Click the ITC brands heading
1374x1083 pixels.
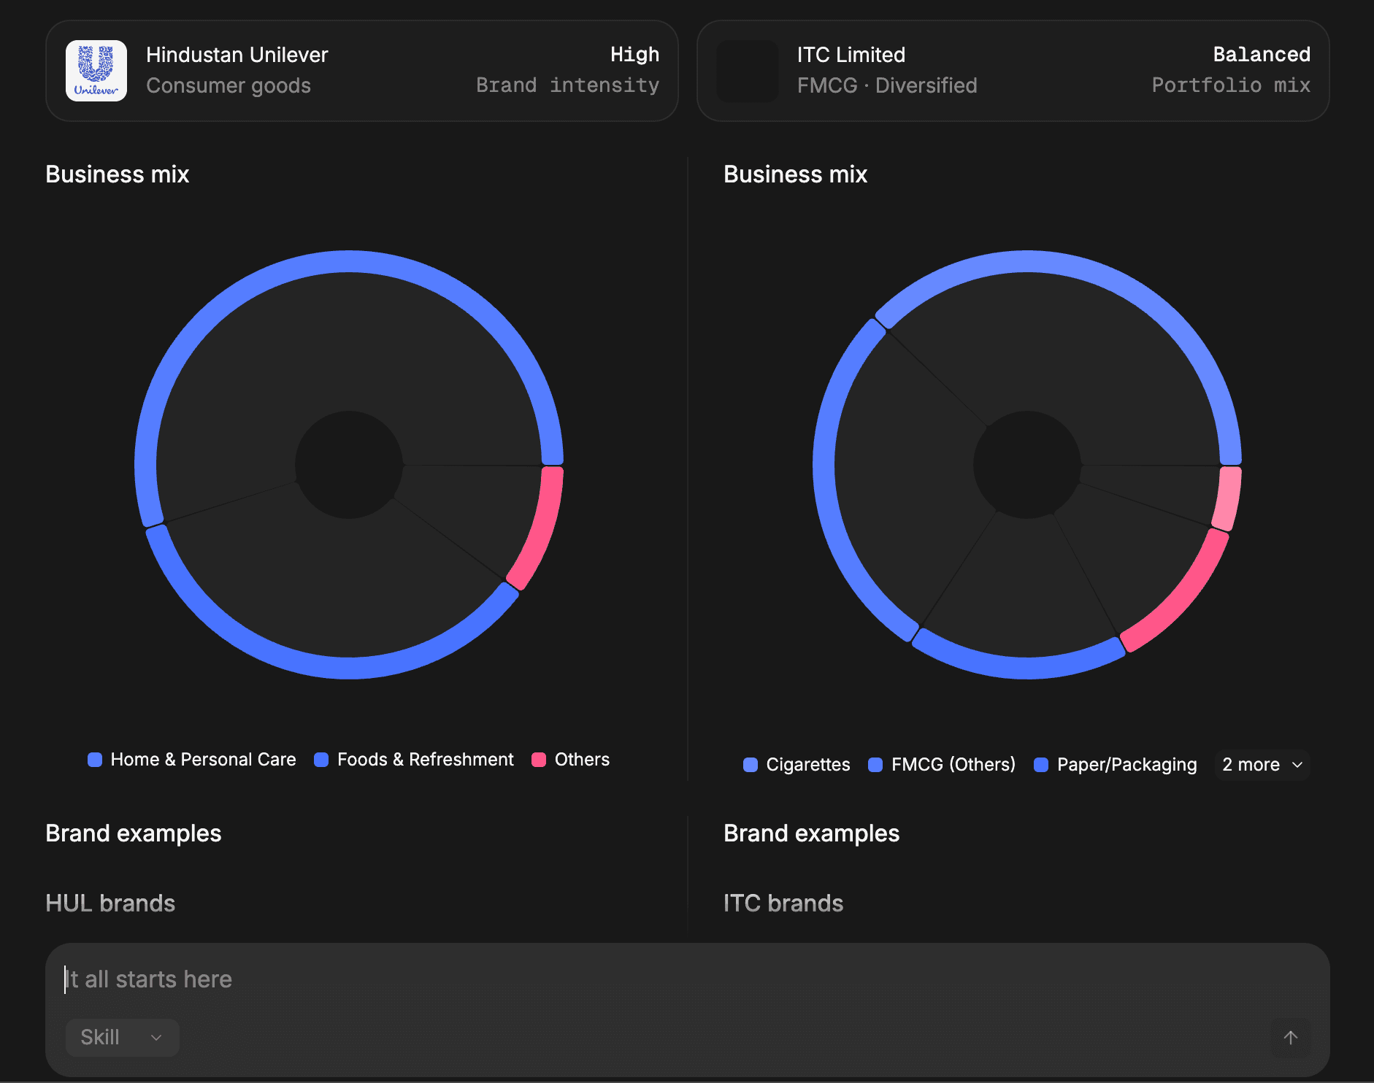click(783, 903)
